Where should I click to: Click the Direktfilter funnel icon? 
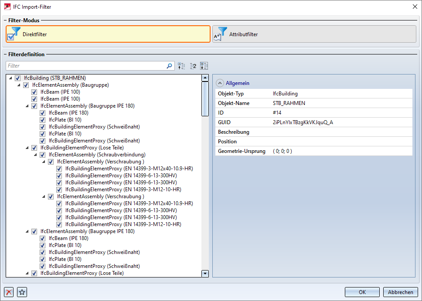(14, 34)
